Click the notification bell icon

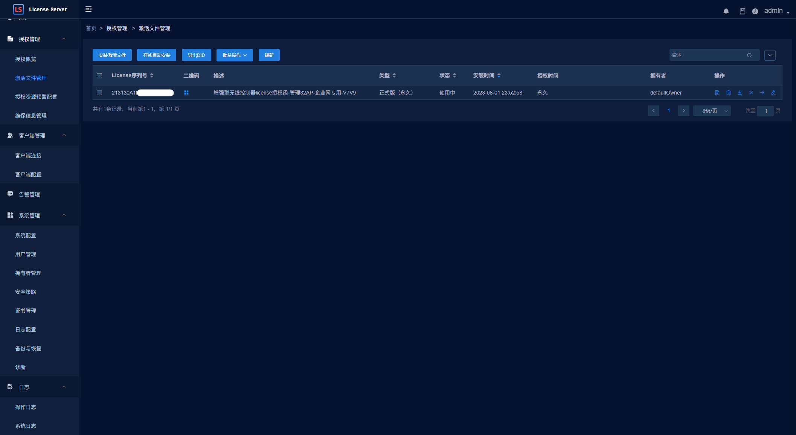[x=726, y=11]
